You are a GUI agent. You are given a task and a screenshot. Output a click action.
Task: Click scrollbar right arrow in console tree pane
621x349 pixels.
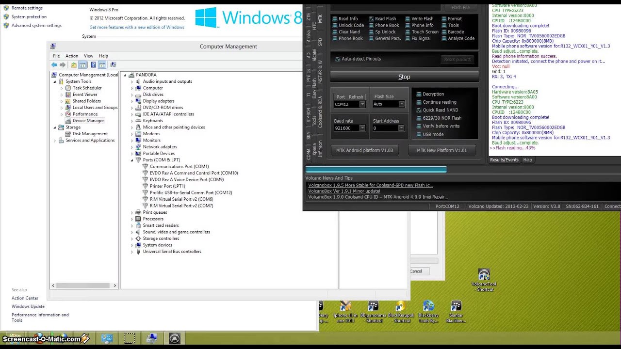coord(115,286)
